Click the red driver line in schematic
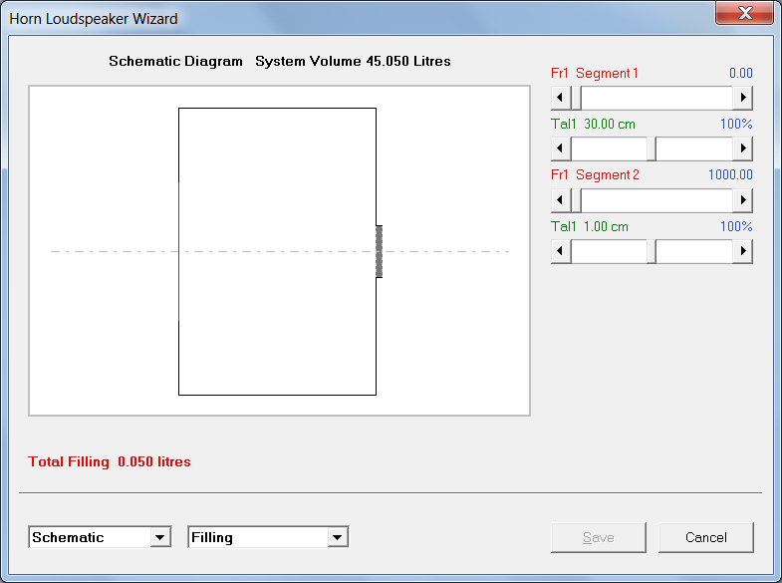 (178, 251)
